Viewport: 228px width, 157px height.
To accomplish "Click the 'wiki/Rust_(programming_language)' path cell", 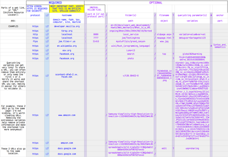I will (131, 46).
